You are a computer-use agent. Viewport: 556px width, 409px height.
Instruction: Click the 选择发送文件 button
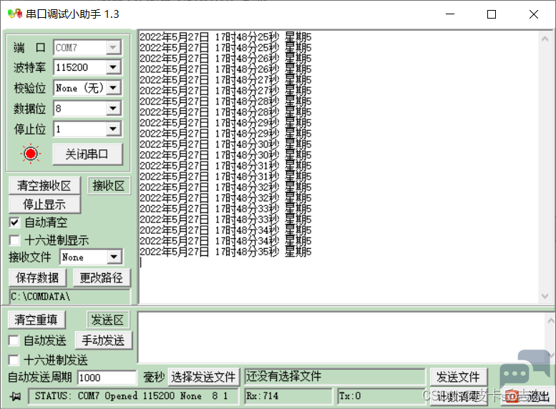pyautogui.click(x=203, y=377)
